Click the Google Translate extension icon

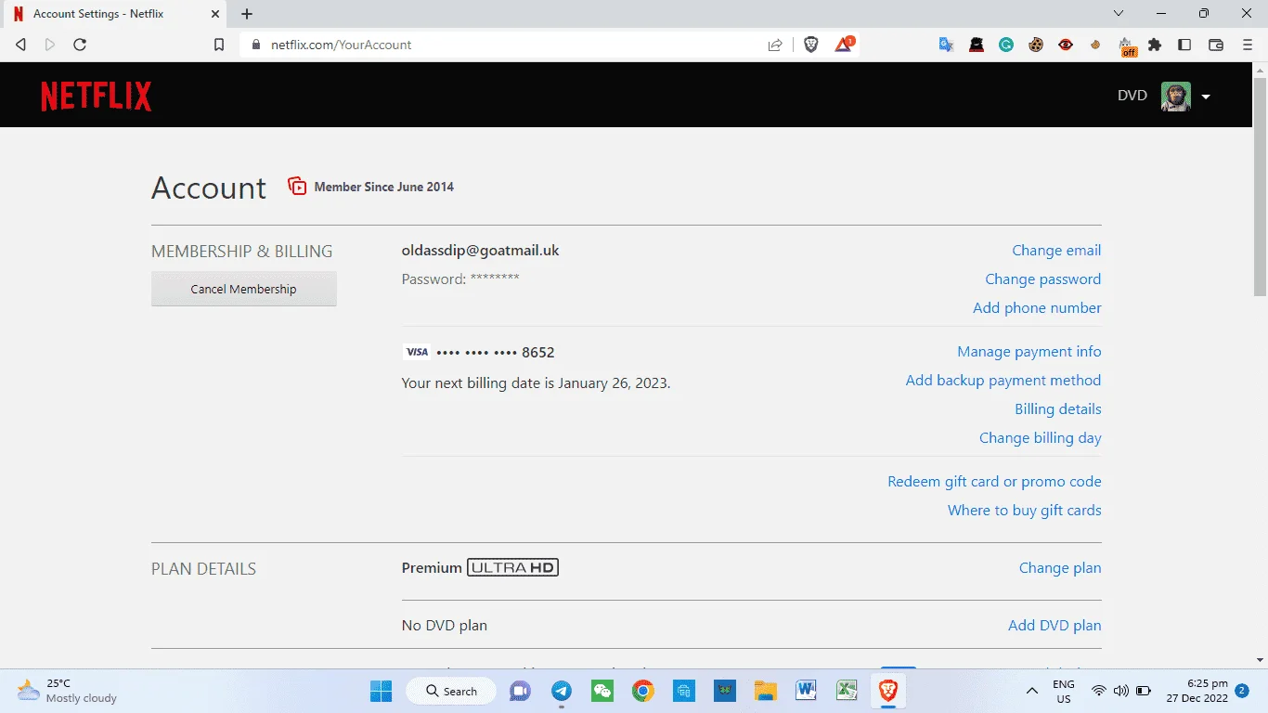946,45
